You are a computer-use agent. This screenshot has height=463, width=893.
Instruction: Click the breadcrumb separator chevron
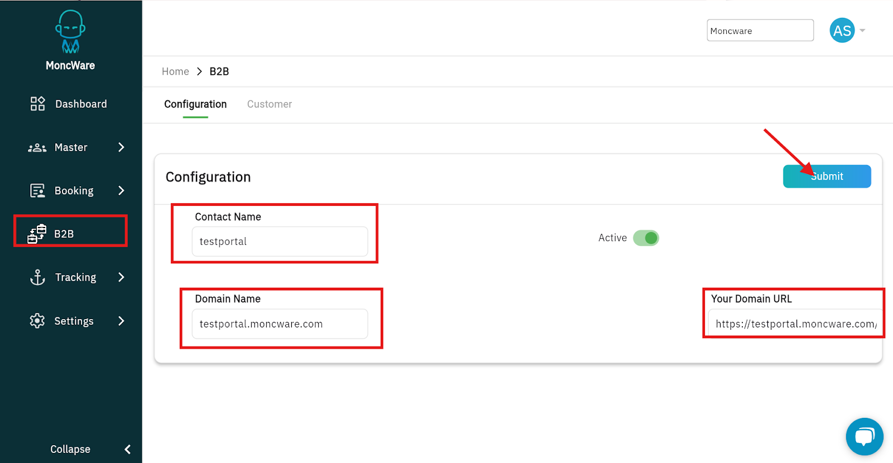click(x=199, y=71)
